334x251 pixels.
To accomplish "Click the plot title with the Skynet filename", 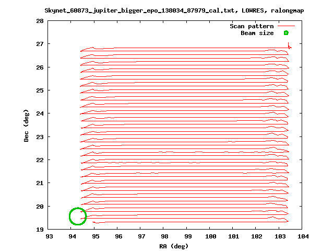I will point(174,10).
